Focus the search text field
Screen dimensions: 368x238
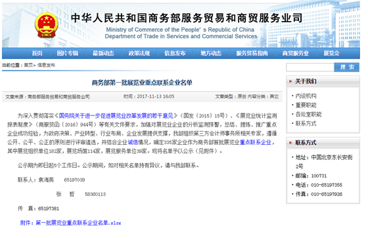point(310,68)
